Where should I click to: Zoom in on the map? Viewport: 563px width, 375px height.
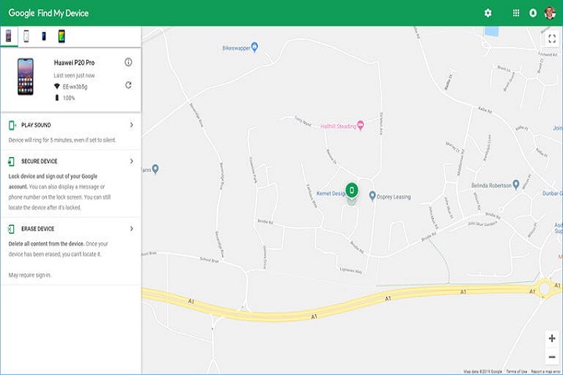[552, 338]
